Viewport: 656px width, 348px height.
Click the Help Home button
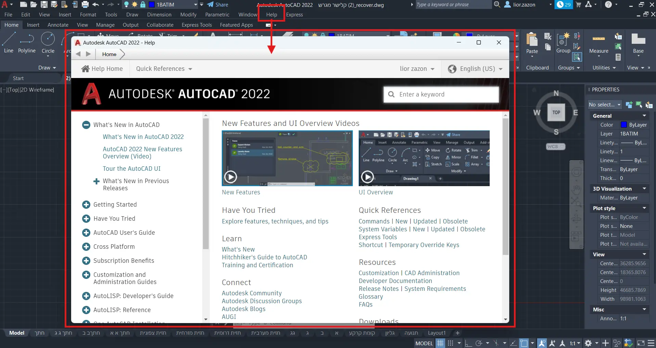pos(102,69)
